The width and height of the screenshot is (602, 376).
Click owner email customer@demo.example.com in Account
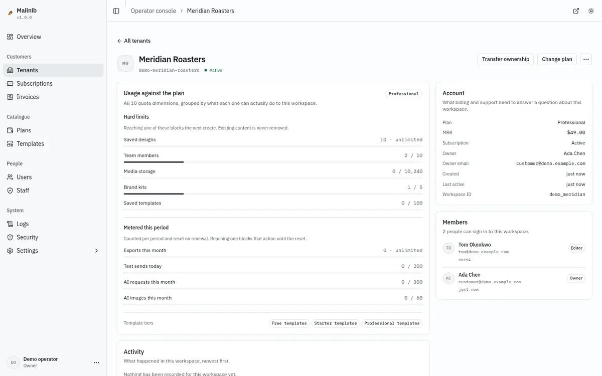[x=551, y=163]
